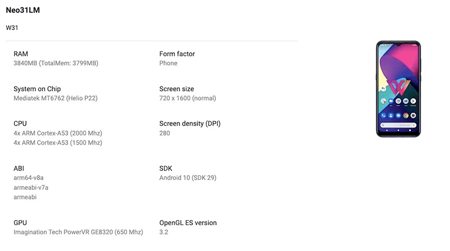Tap the Camera icon in phone dock

tap(413, 115)
